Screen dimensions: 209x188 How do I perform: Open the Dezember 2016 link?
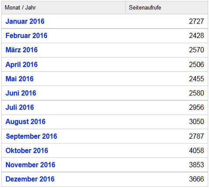coord(30,179)
